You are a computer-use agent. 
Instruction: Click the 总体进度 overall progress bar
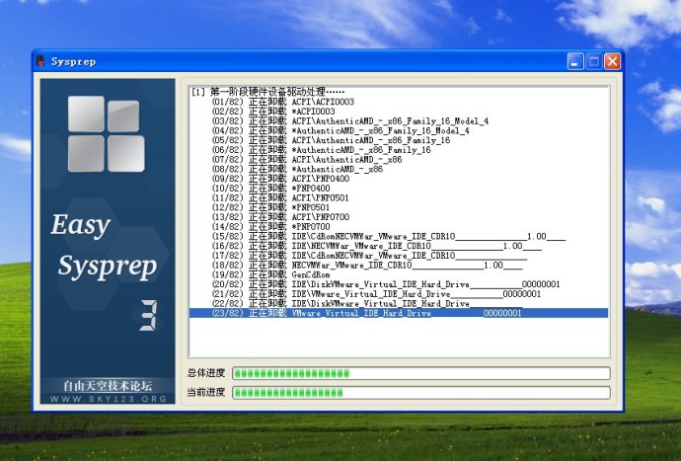click(421, 373)
